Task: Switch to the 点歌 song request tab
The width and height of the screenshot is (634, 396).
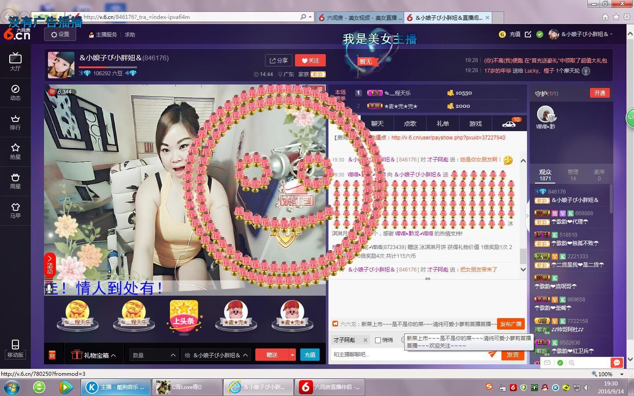Action: pyautogui.click(x=410, y=124)
